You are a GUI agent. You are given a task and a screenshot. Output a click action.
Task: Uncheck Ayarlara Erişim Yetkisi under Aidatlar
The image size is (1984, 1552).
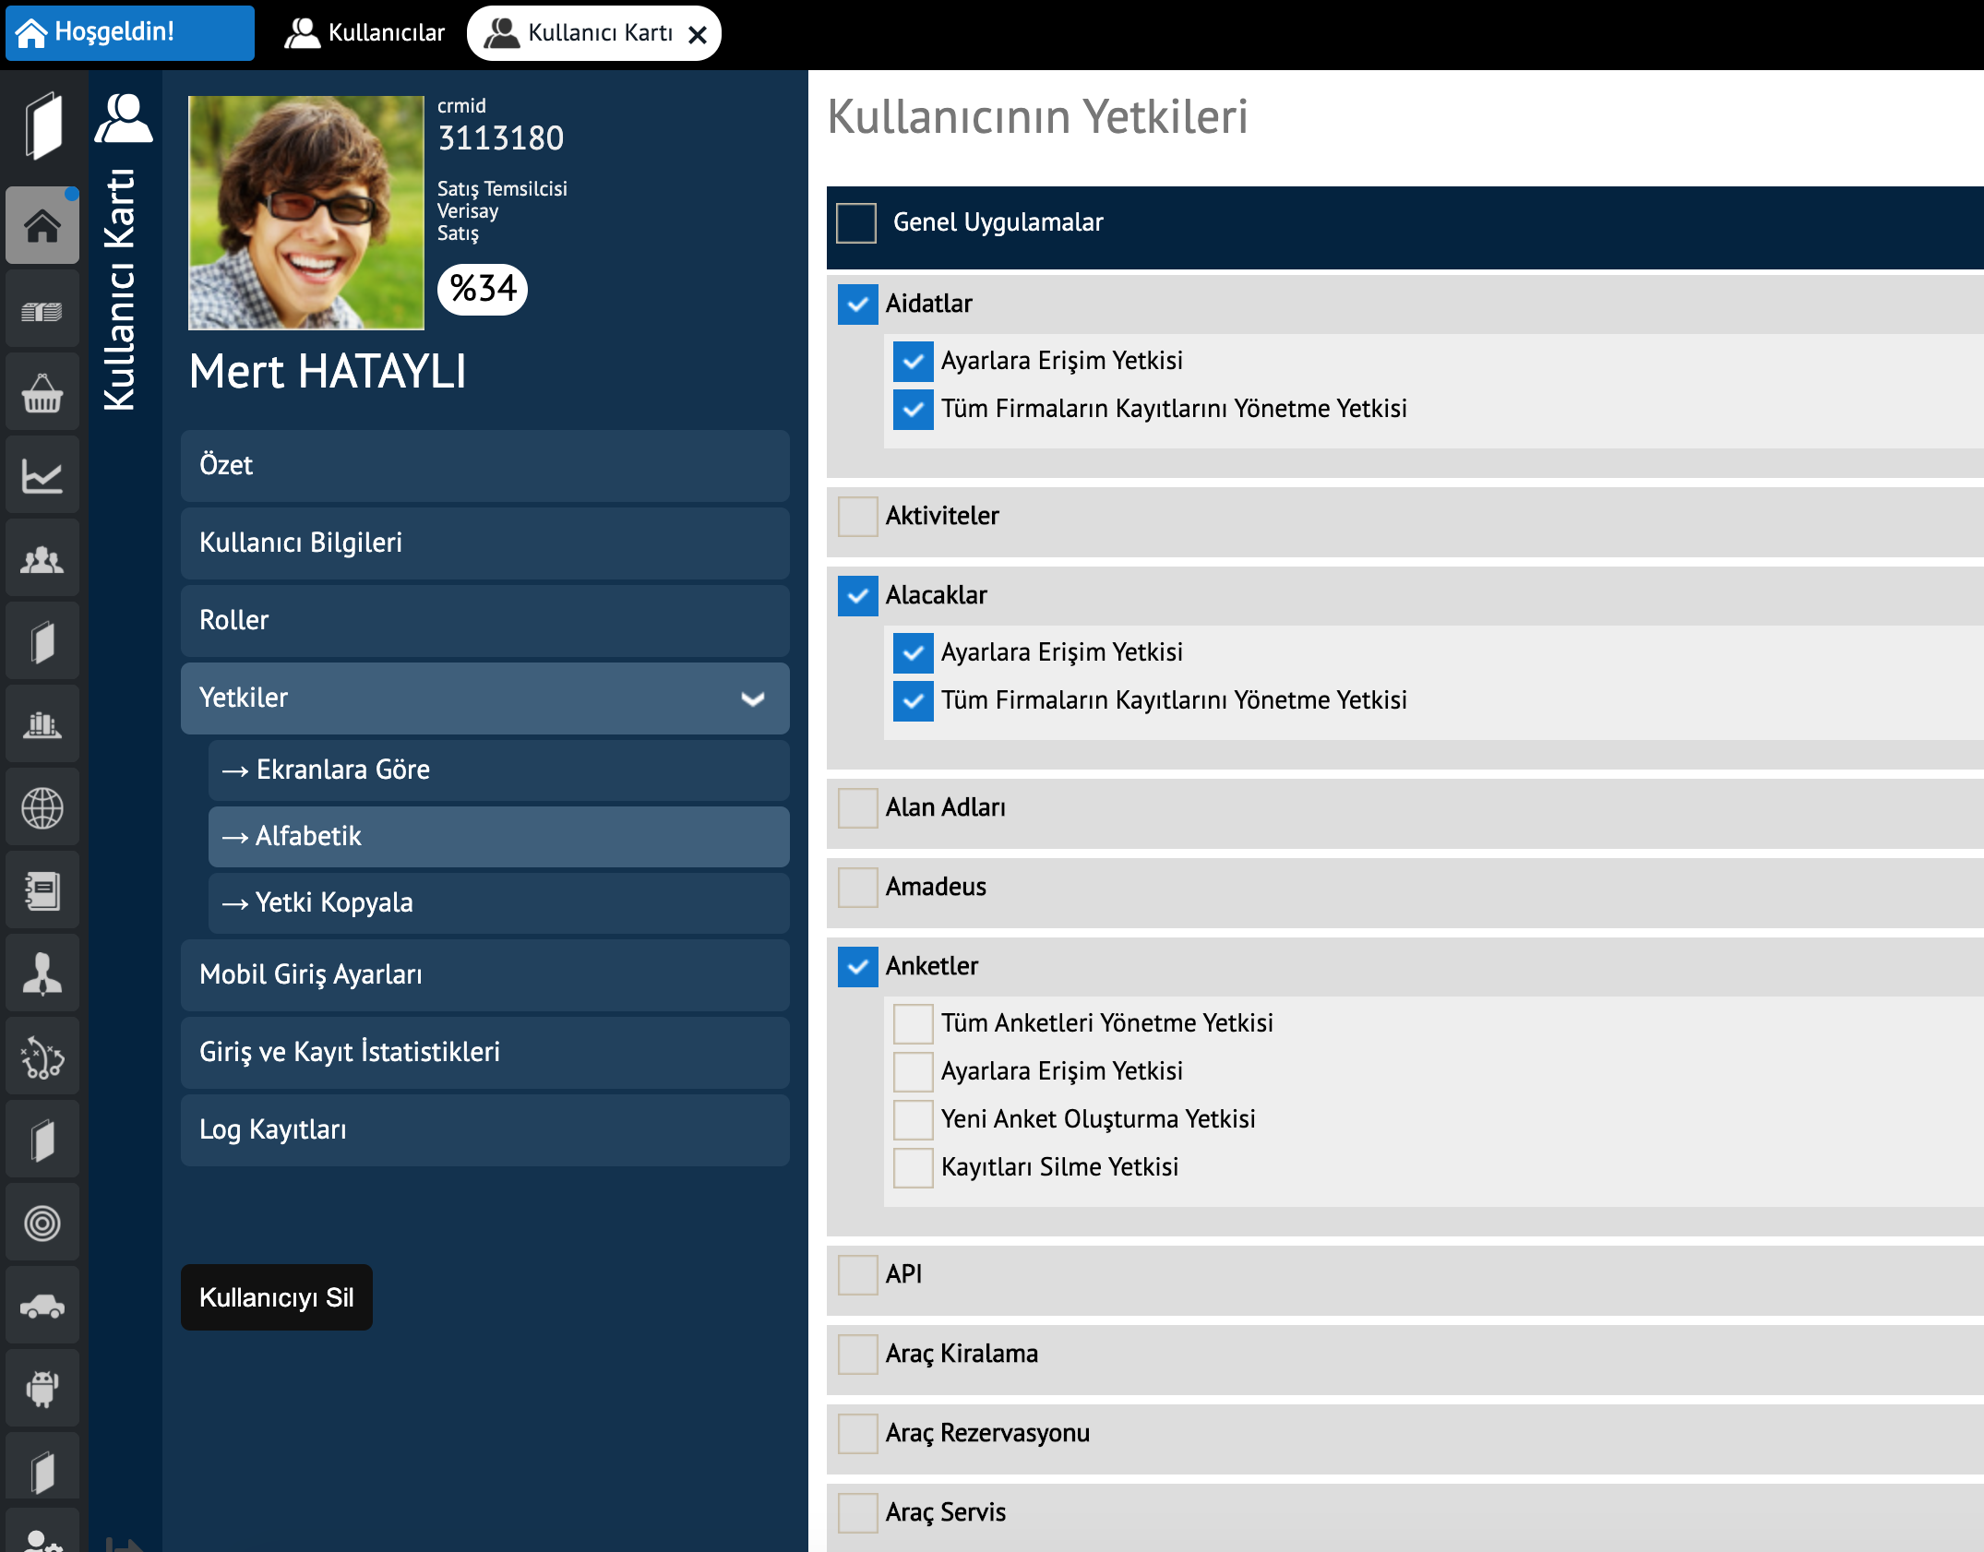click(914, 361)
